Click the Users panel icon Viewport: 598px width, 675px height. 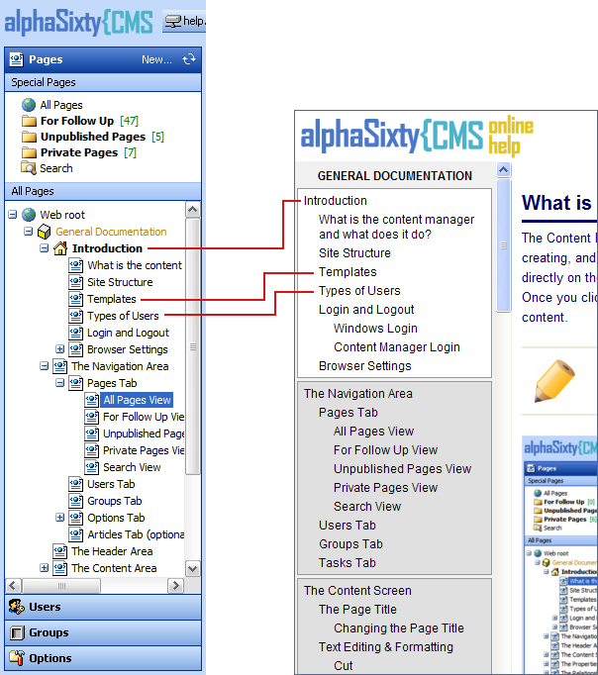click(x=17, y=607)
